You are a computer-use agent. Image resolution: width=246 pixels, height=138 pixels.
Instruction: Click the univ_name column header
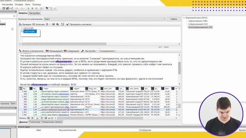pyautogui.click(x=133, y=89)
